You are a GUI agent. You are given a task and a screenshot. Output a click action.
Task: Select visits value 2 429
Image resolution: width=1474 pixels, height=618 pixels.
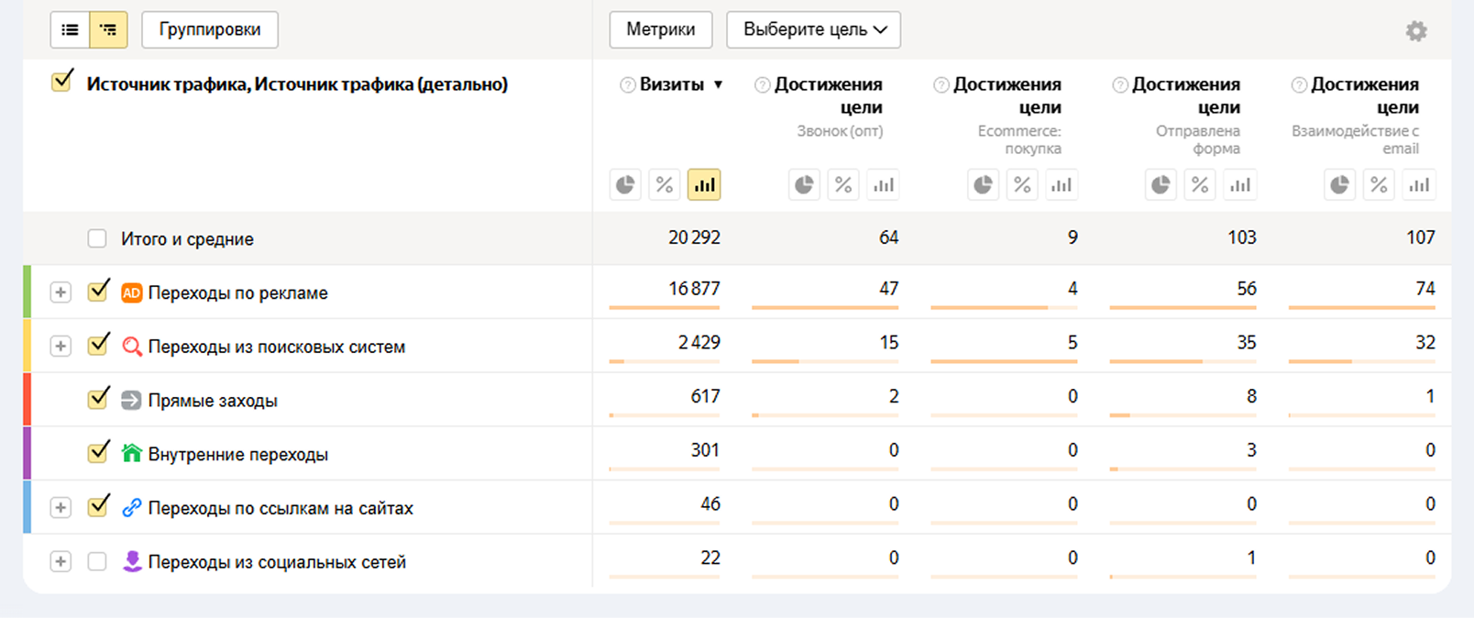click(x=699, y=343)
